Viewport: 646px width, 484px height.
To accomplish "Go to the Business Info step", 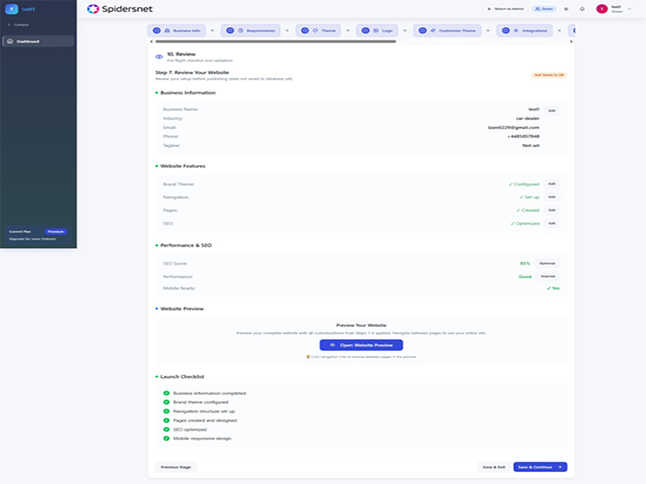I will [x=177, y=30].
